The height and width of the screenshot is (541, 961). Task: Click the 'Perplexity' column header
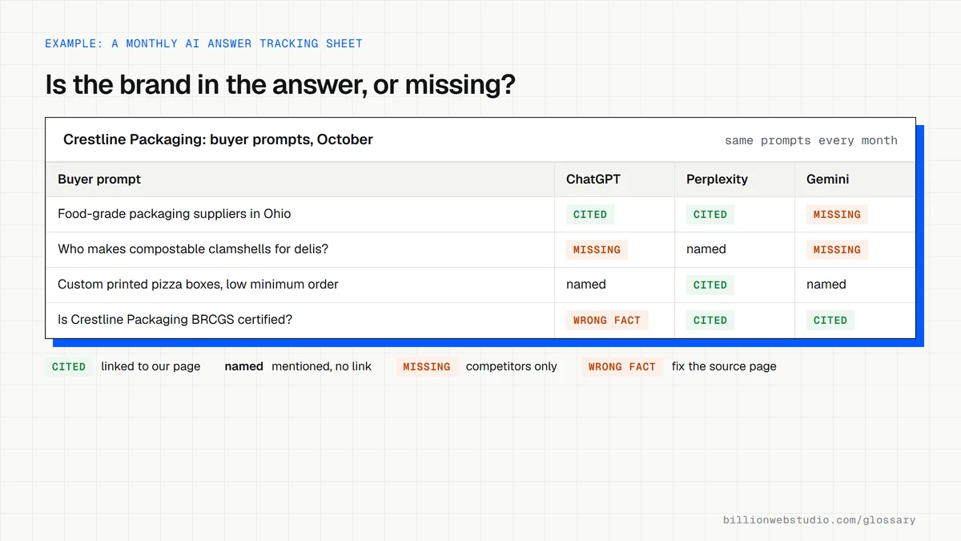pyautogui.click(x=717, y=180)
